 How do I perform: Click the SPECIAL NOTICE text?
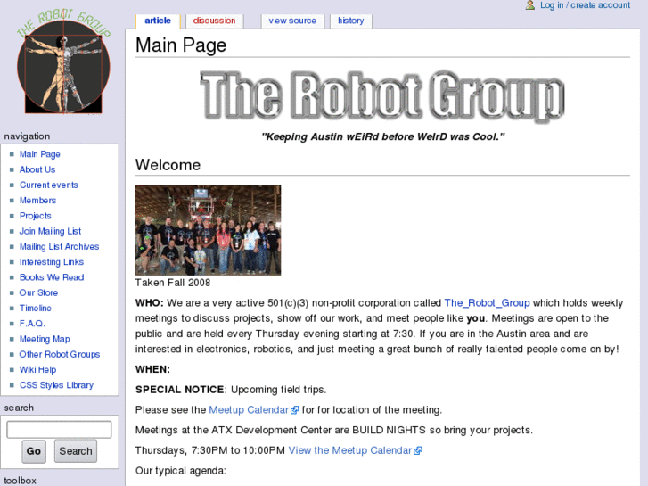180,390
